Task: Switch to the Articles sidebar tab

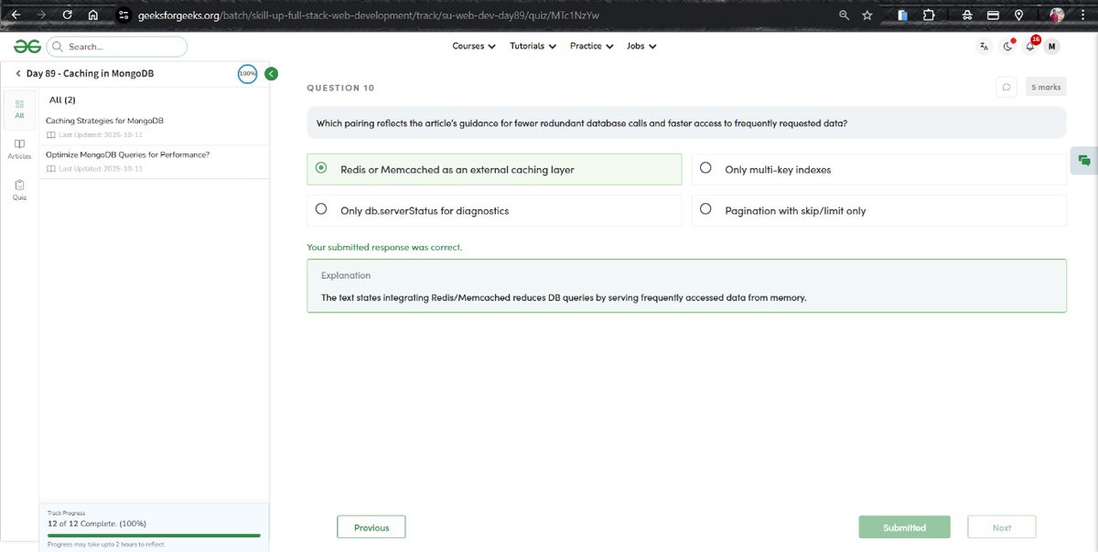Action: coord(19,149)
